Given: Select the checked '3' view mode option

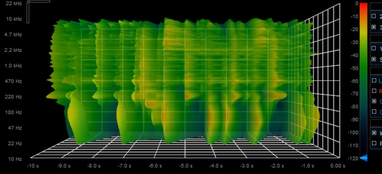Looking at the screenshot, I should pyautogui.click(x=374, y=27).
